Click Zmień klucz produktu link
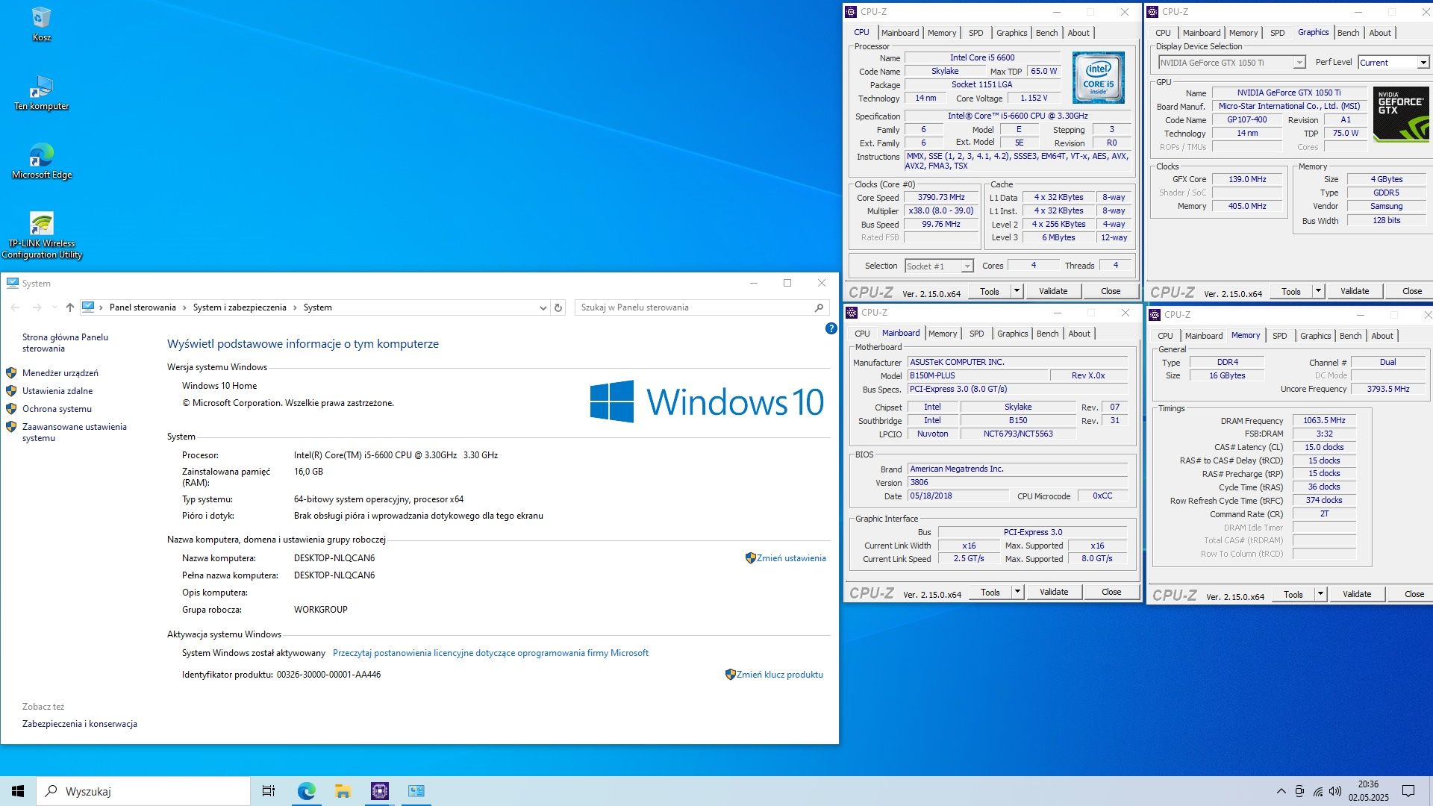The height and width of the screenshot is (806, 1433). pos(780,675)
